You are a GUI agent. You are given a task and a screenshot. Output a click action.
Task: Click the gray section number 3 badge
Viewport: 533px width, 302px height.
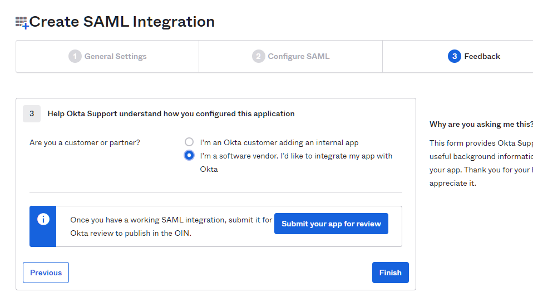32,113
